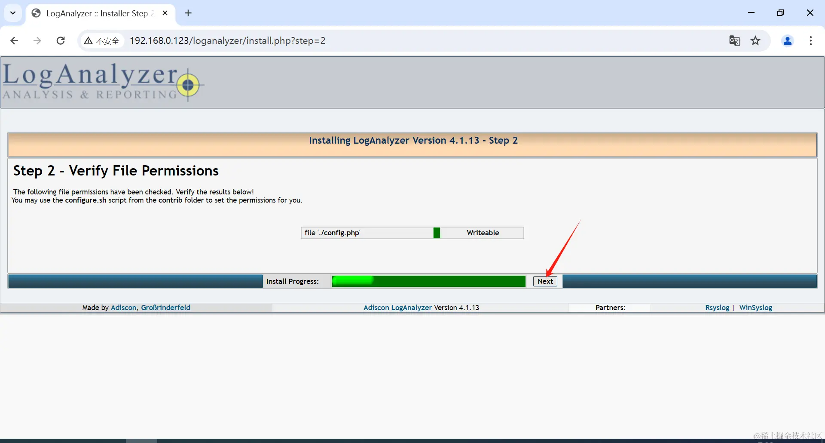Image resolution: width=825 pixels, height=443 pixels.
Task: Click the browser forward arrow
Action: (x=37, y=41)
